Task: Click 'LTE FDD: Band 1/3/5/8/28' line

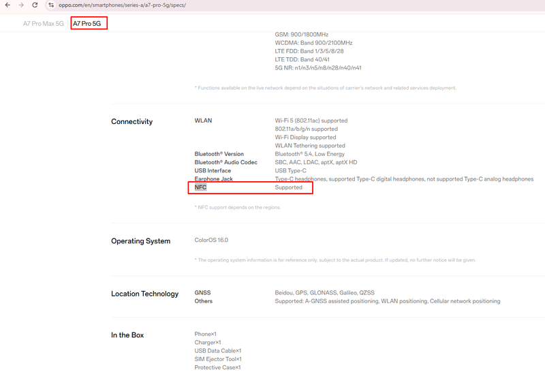Action: click(309, 51)
